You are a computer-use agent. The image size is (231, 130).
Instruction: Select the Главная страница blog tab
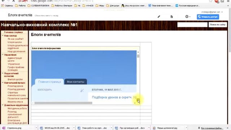49,82
